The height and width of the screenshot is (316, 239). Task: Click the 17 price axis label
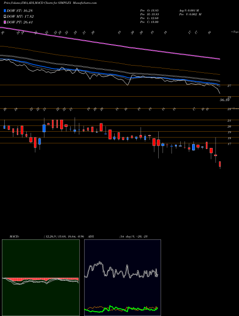click(x=229, y=144)
